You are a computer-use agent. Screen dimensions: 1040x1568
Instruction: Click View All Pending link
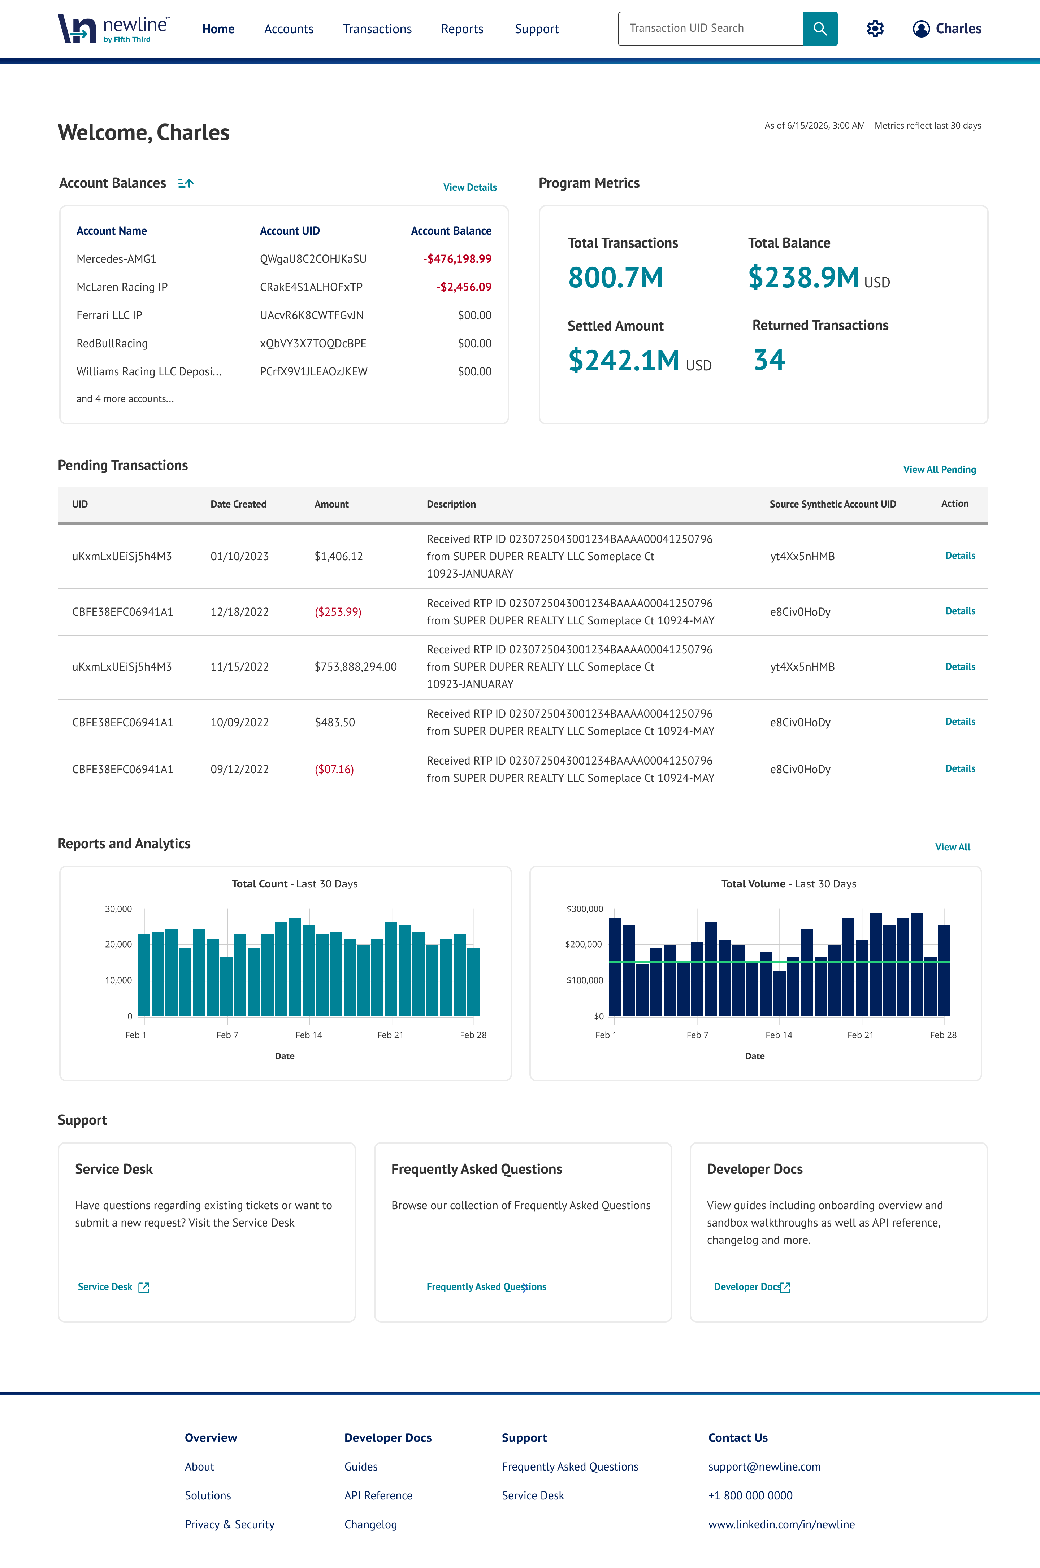point(939,469)
